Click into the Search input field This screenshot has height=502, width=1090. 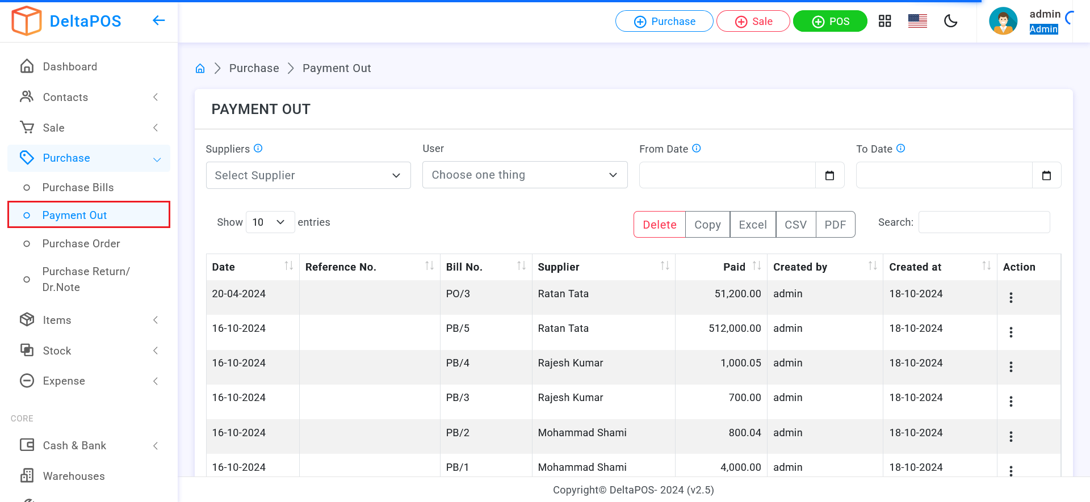coord(984,222)
